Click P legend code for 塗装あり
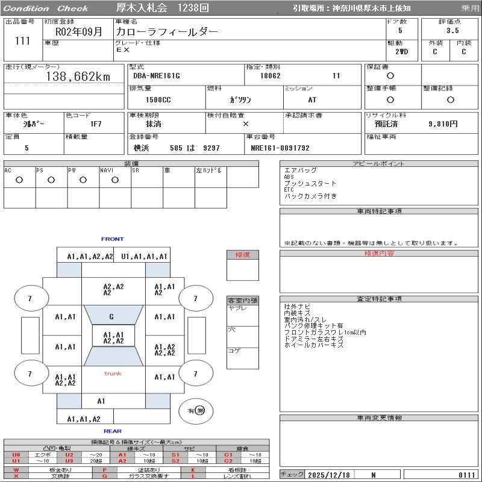This screenshot has width=482, height=482. pos(104,470)
